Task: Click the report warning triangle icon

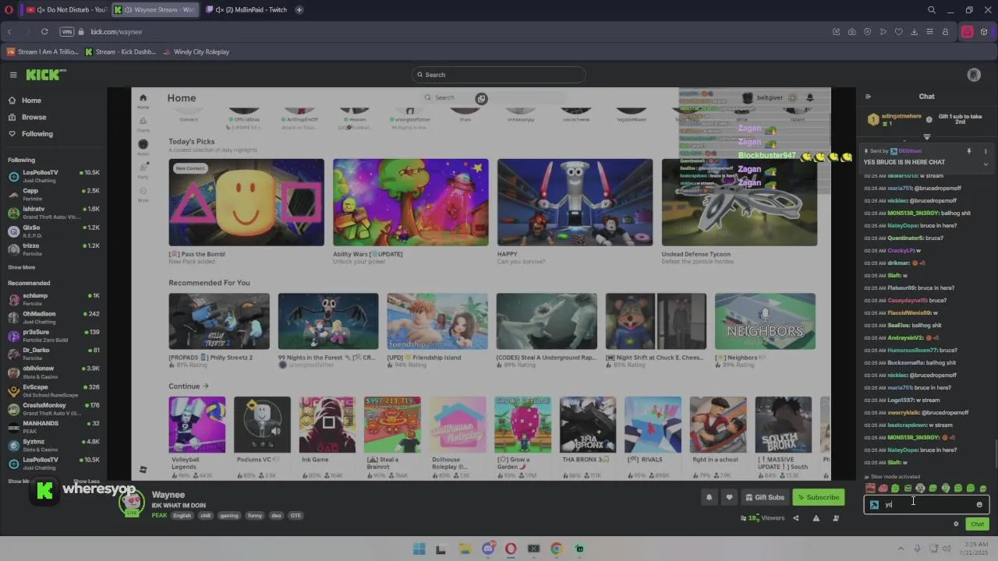Action: pos(816,518)
